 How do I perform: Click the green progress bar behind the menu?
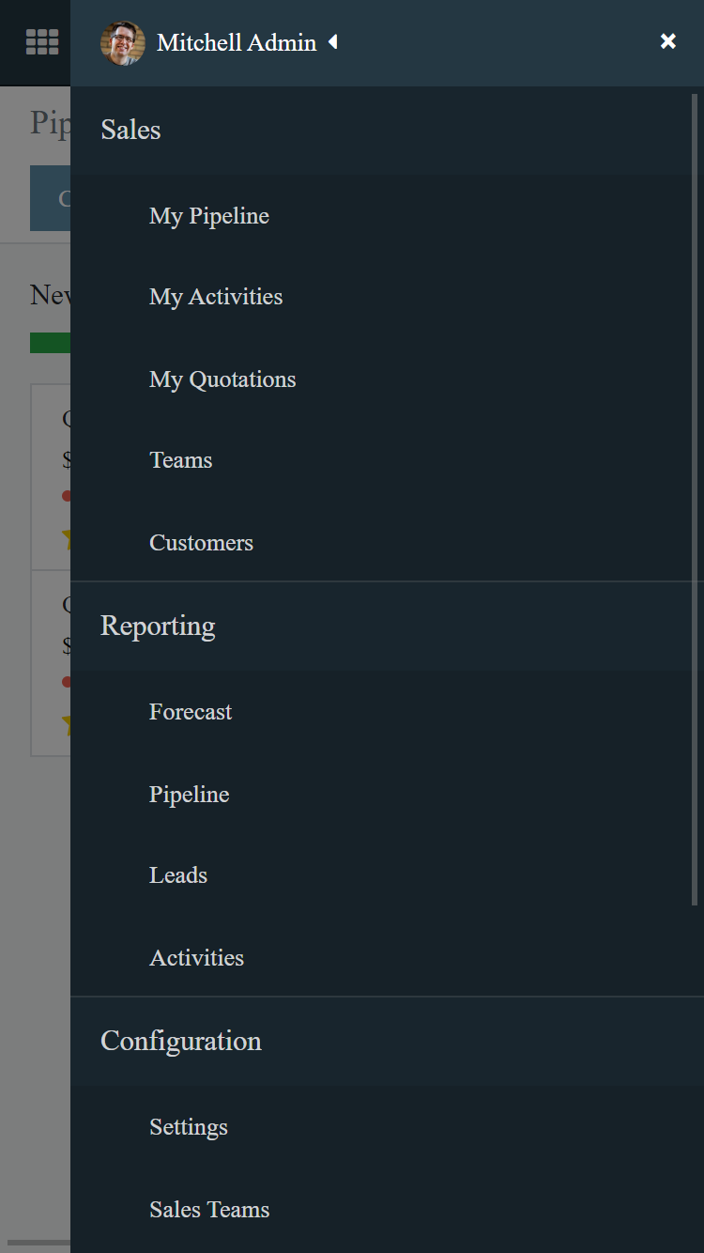(50, 343)
